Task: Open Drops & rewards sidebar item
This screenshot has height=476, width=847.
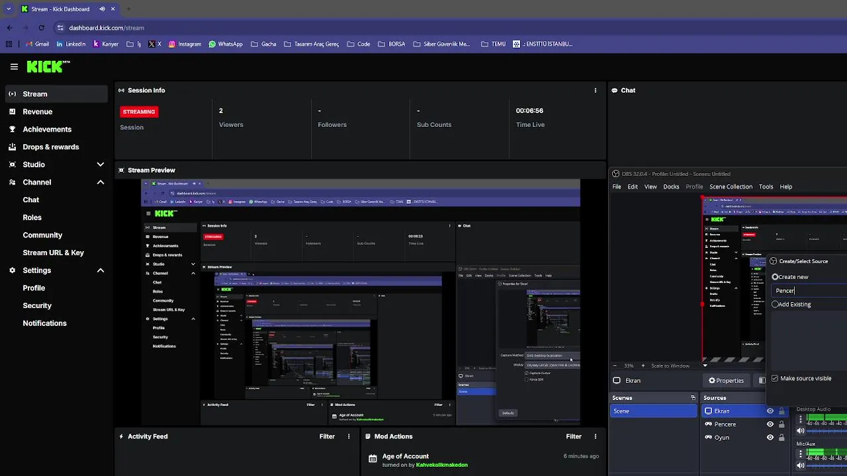Action: click(x=56, y=147)
